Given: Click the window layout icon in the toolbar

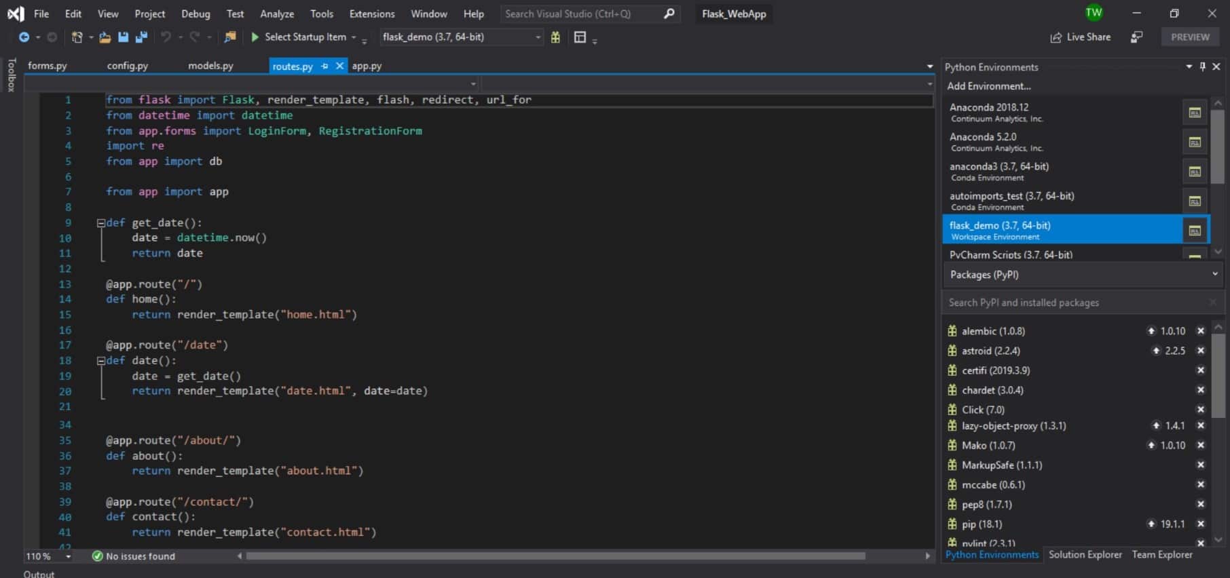Looking at the screenshot, I should (580, 37).
